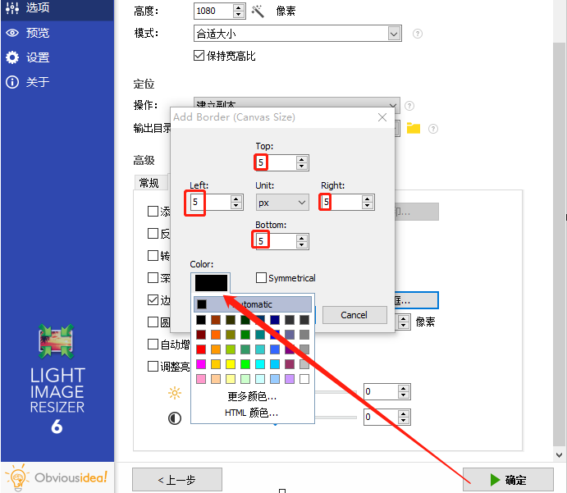Viewport: 567px width, 493px height.
Task: Click the Right value stepper arrows
Action: 368,202
